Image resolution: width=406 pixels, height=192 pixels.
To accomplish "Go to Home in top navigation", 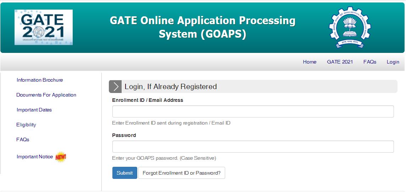I will pyautogui.click(x=310, y=62).
